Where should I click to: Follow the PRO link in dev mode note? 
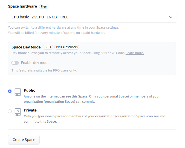click(56, 70)
